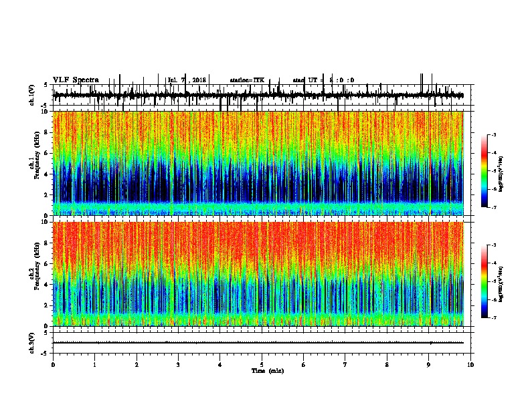Click the 'VLF Spectra' title text
The width and height of the screenshot is (530, 409).
(x=76, y=80)
